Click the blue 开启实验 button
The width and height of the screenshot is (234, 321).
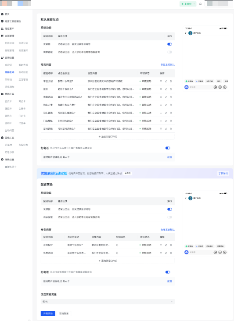[x=48, y=314]
